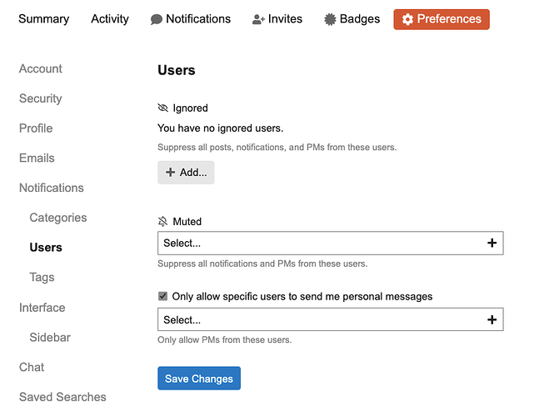This screenshot has width=534, height=417.
Task: Click the Save Changes button
Action: pos(199,378)
